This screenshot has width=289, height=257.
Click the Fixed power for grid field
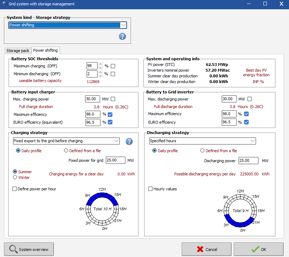pyautogui.click(x=115, y=160)
